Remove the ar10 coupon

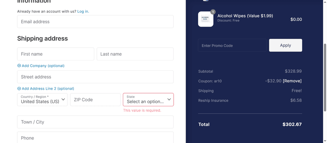(x=292, y=81)
